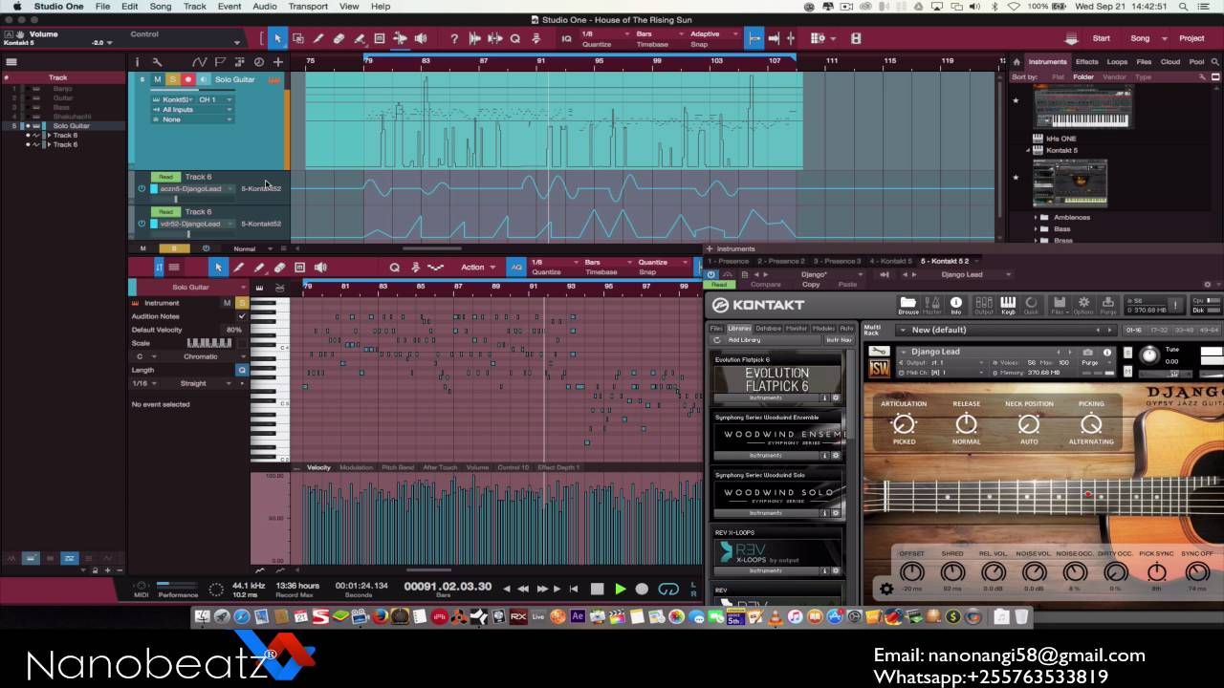Open the acm5-DjangoLead automation parameter dropdown

pos(195,189)
